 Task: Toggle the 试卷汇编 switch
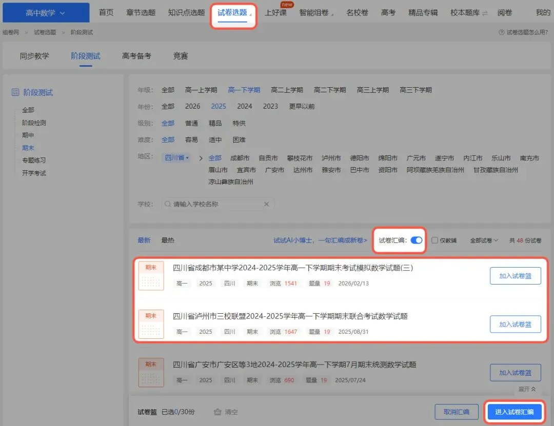[x=417, y=240]
